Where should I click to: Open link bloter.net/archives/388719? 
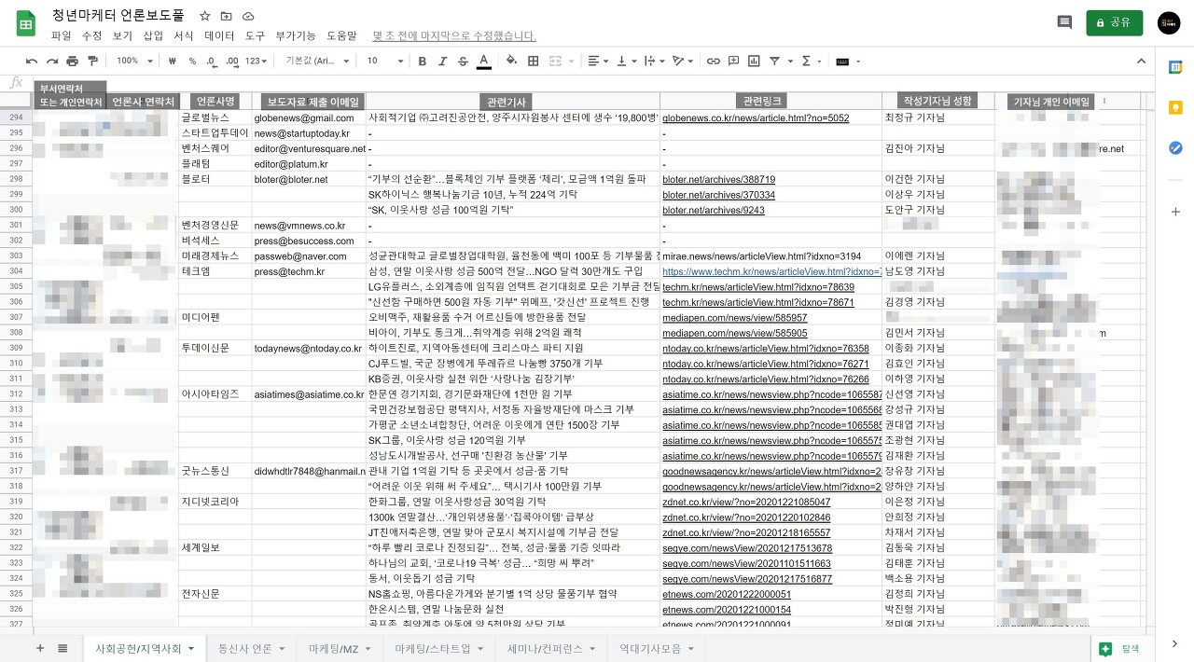tap(718, 179)
